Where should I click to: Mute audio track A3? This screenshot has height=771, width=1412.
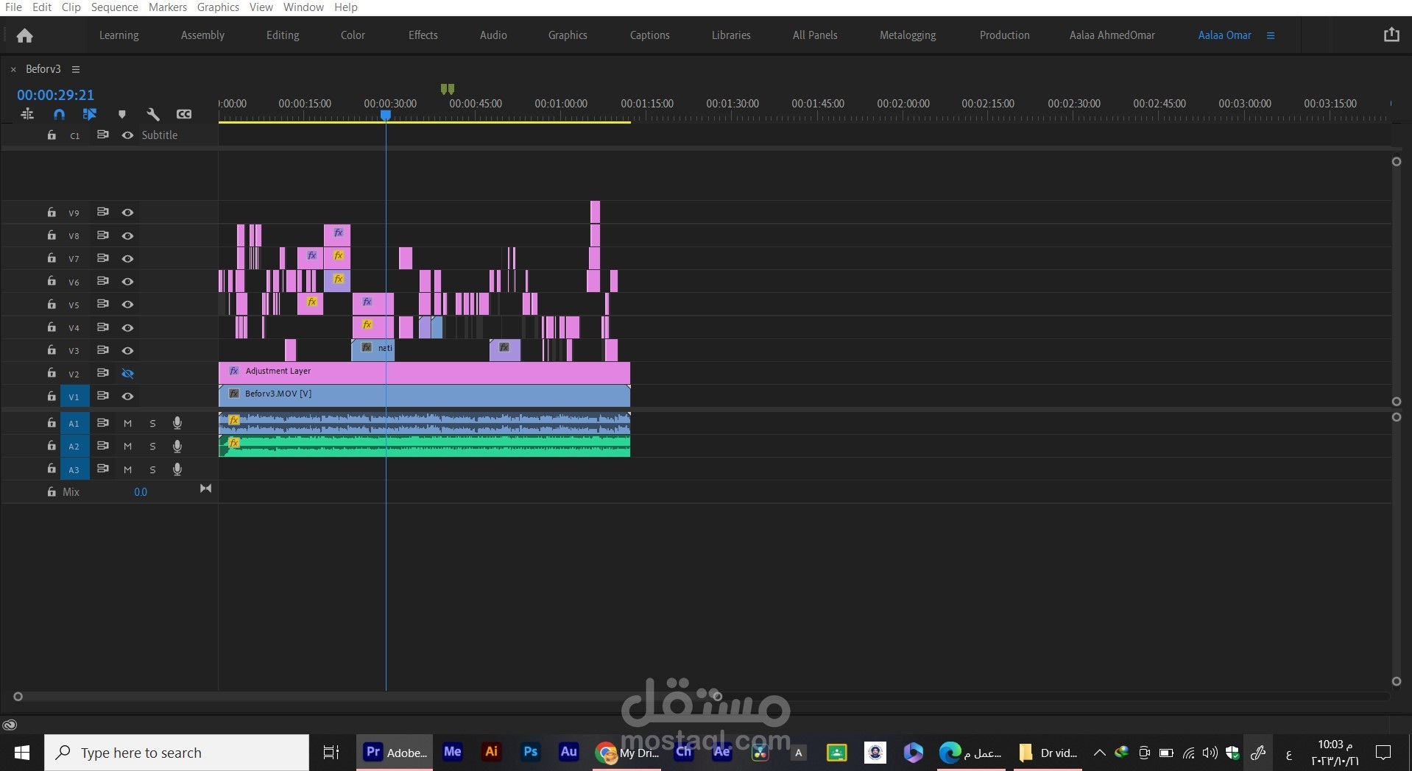pos(127,469)
